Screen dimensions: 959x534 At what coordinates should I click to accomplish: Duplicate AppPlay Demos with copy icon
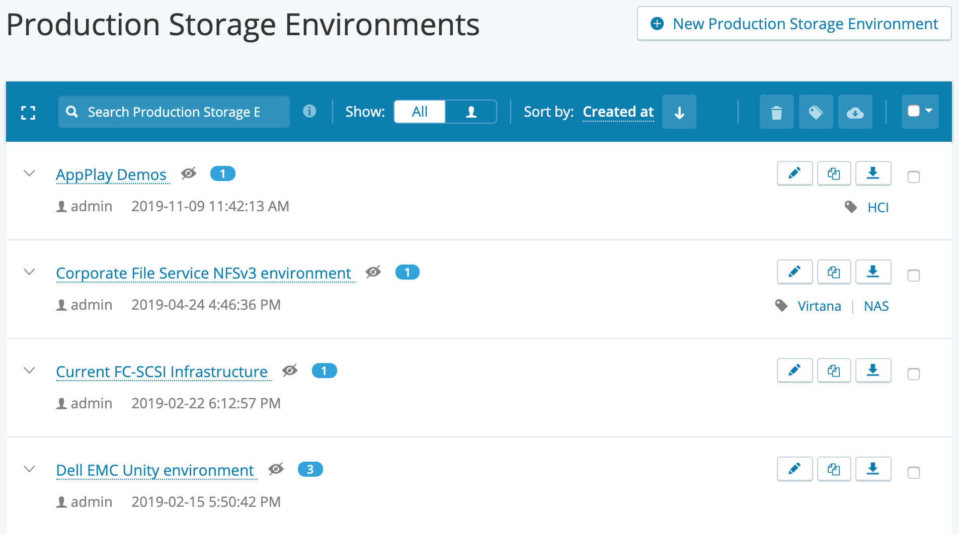pyautogui.click(x=834, y=173)
